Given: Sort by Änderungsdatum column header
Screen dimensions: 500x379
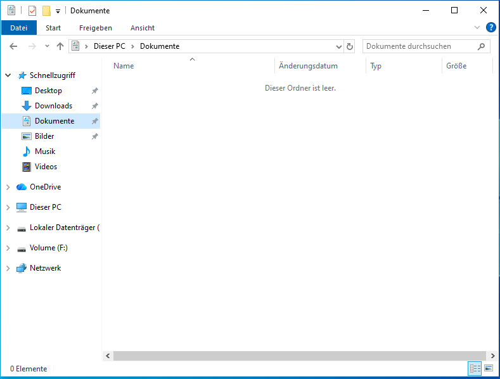Looking at the screenshot, I should pyautogui.click(x=308, y=66).
